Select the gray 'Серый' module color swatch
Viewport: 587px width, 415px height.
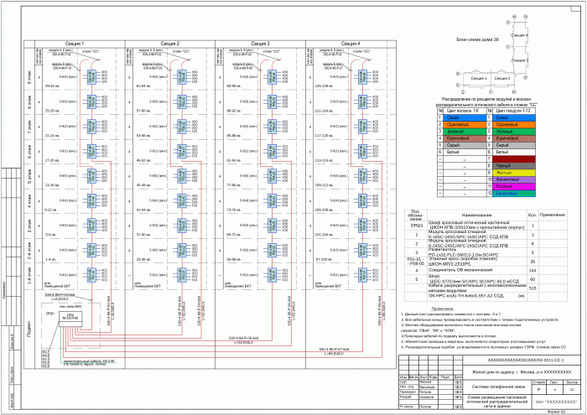[513, 145]
